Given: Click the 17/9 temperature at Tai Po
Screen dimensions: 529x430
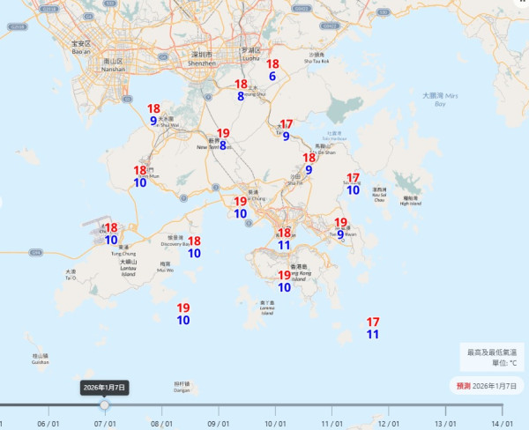Looking at the screenshot, I should pyautogui.click(x=286, y=130).
